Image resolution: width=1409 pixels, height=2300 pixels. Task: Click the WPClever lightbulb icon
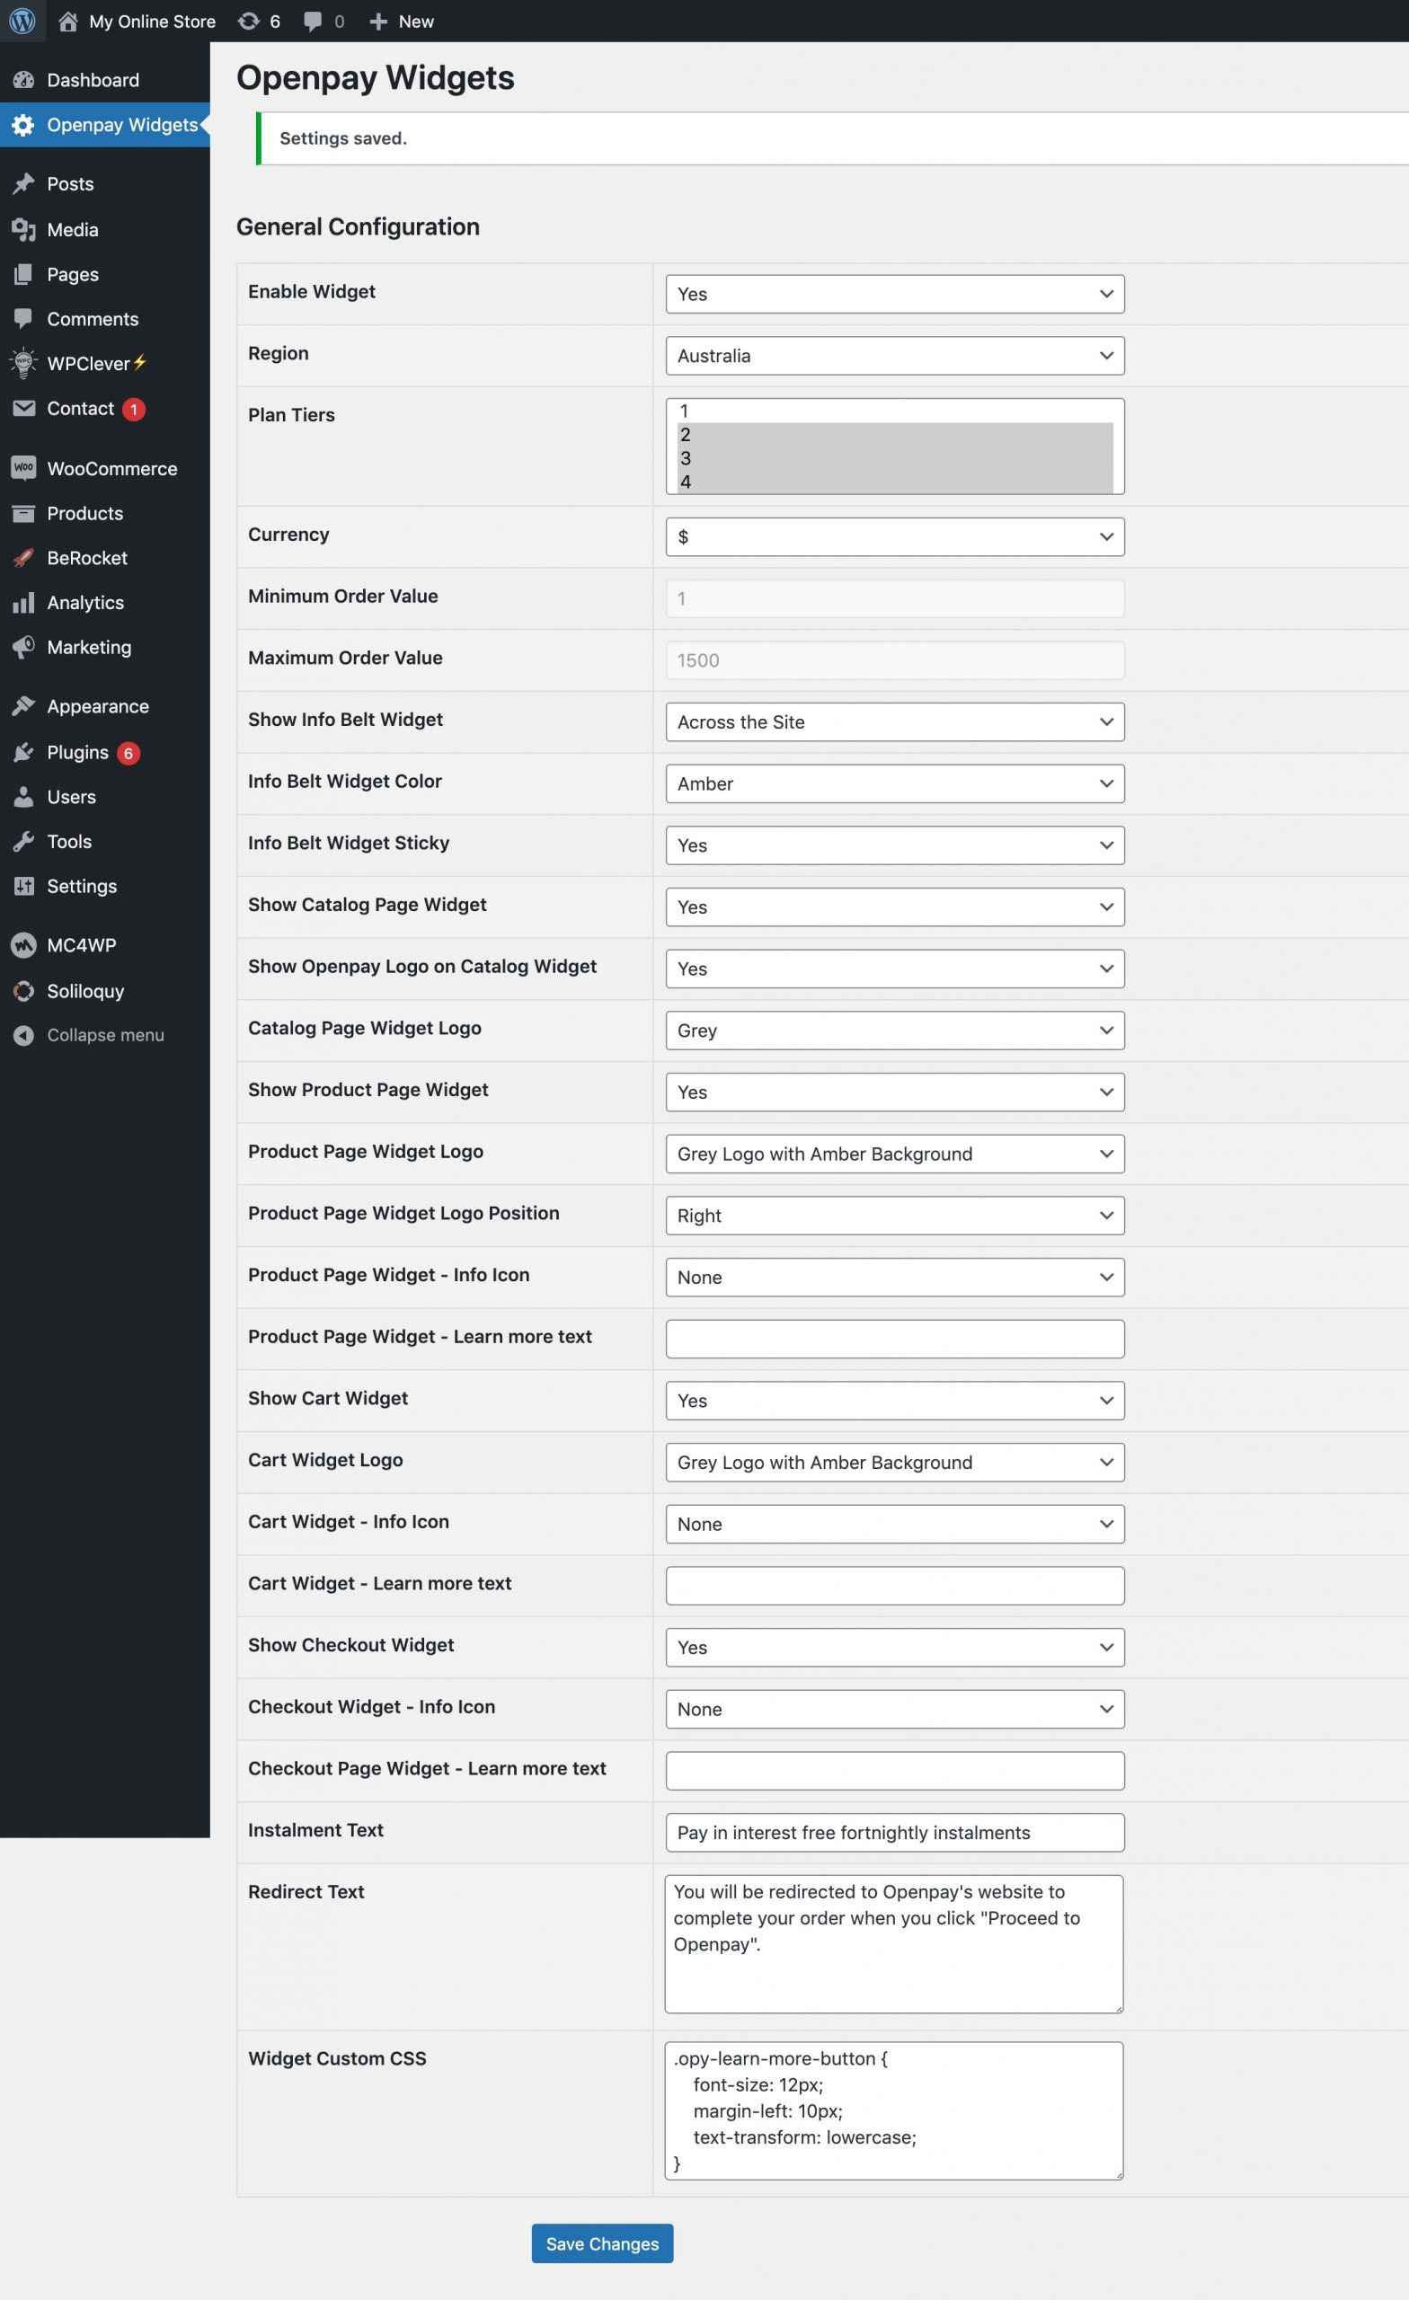tap(23, 363)
